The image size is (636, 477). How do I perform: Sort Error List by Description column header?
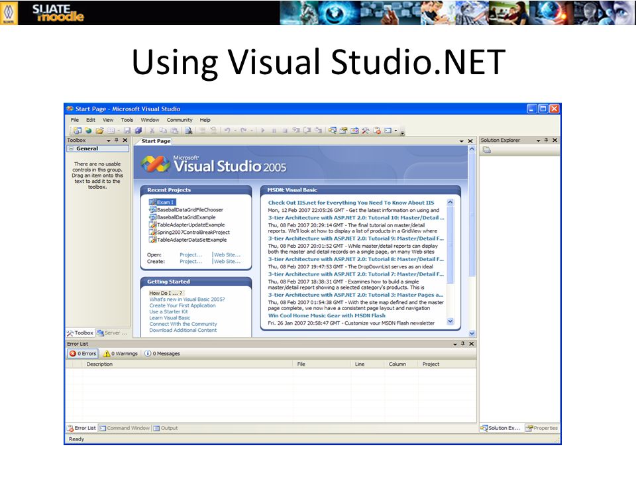point(187,364)
